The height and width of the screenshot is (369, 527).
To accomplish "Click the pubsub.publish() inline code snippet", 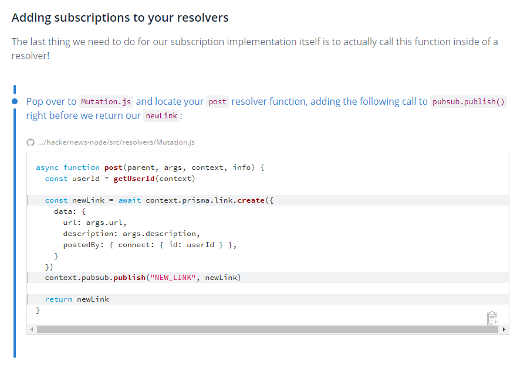I will [x=468, y=101].
